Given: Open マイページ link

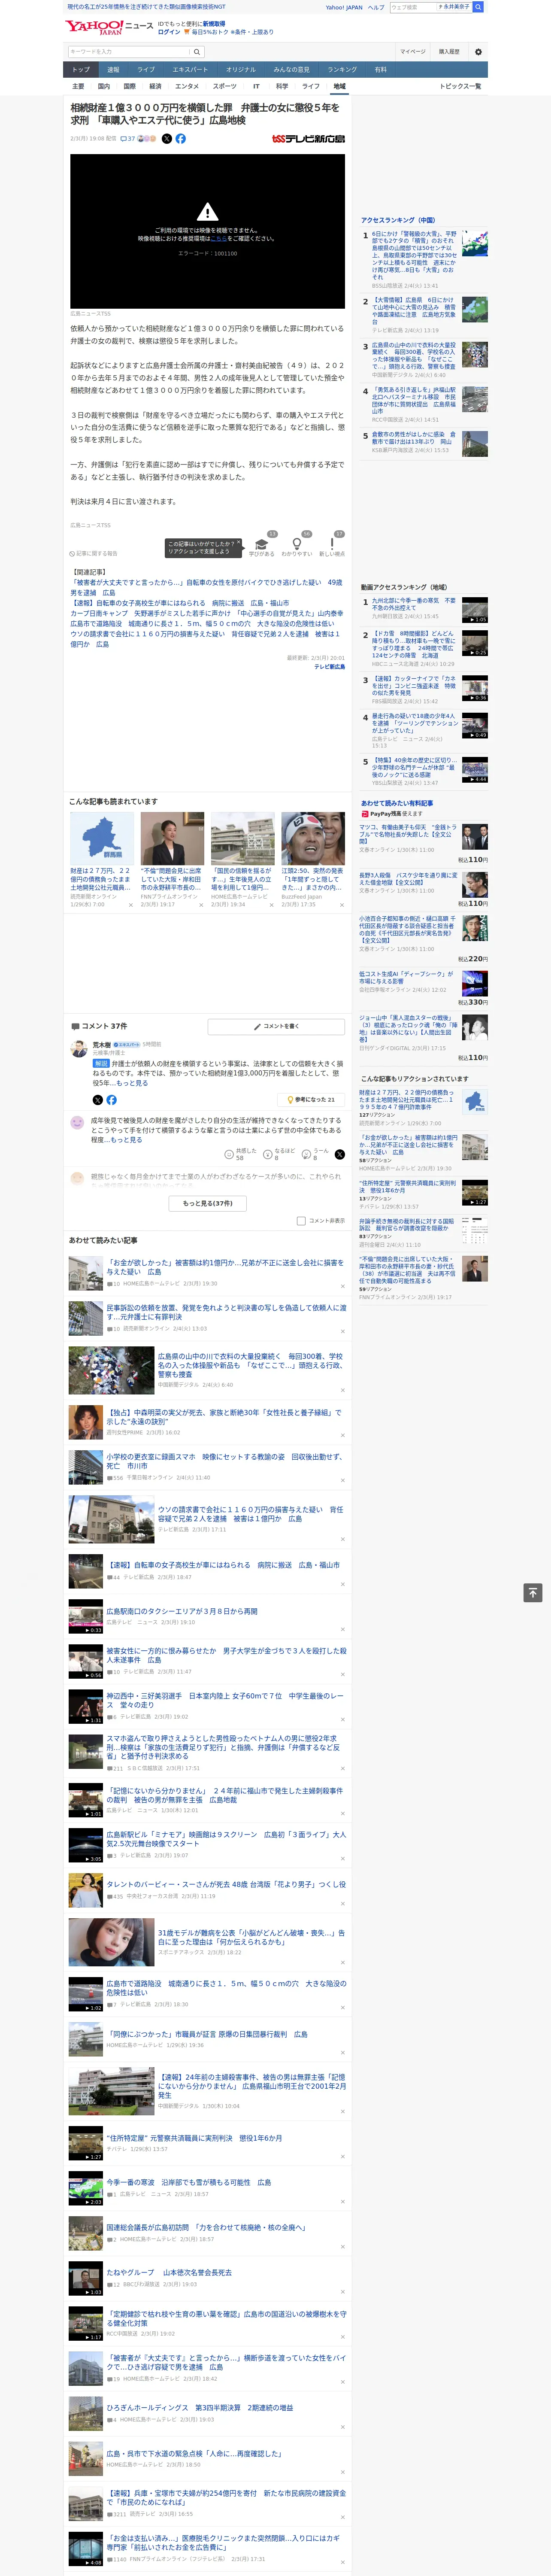Looking at the screenshot, I should (x=412, y=51).
